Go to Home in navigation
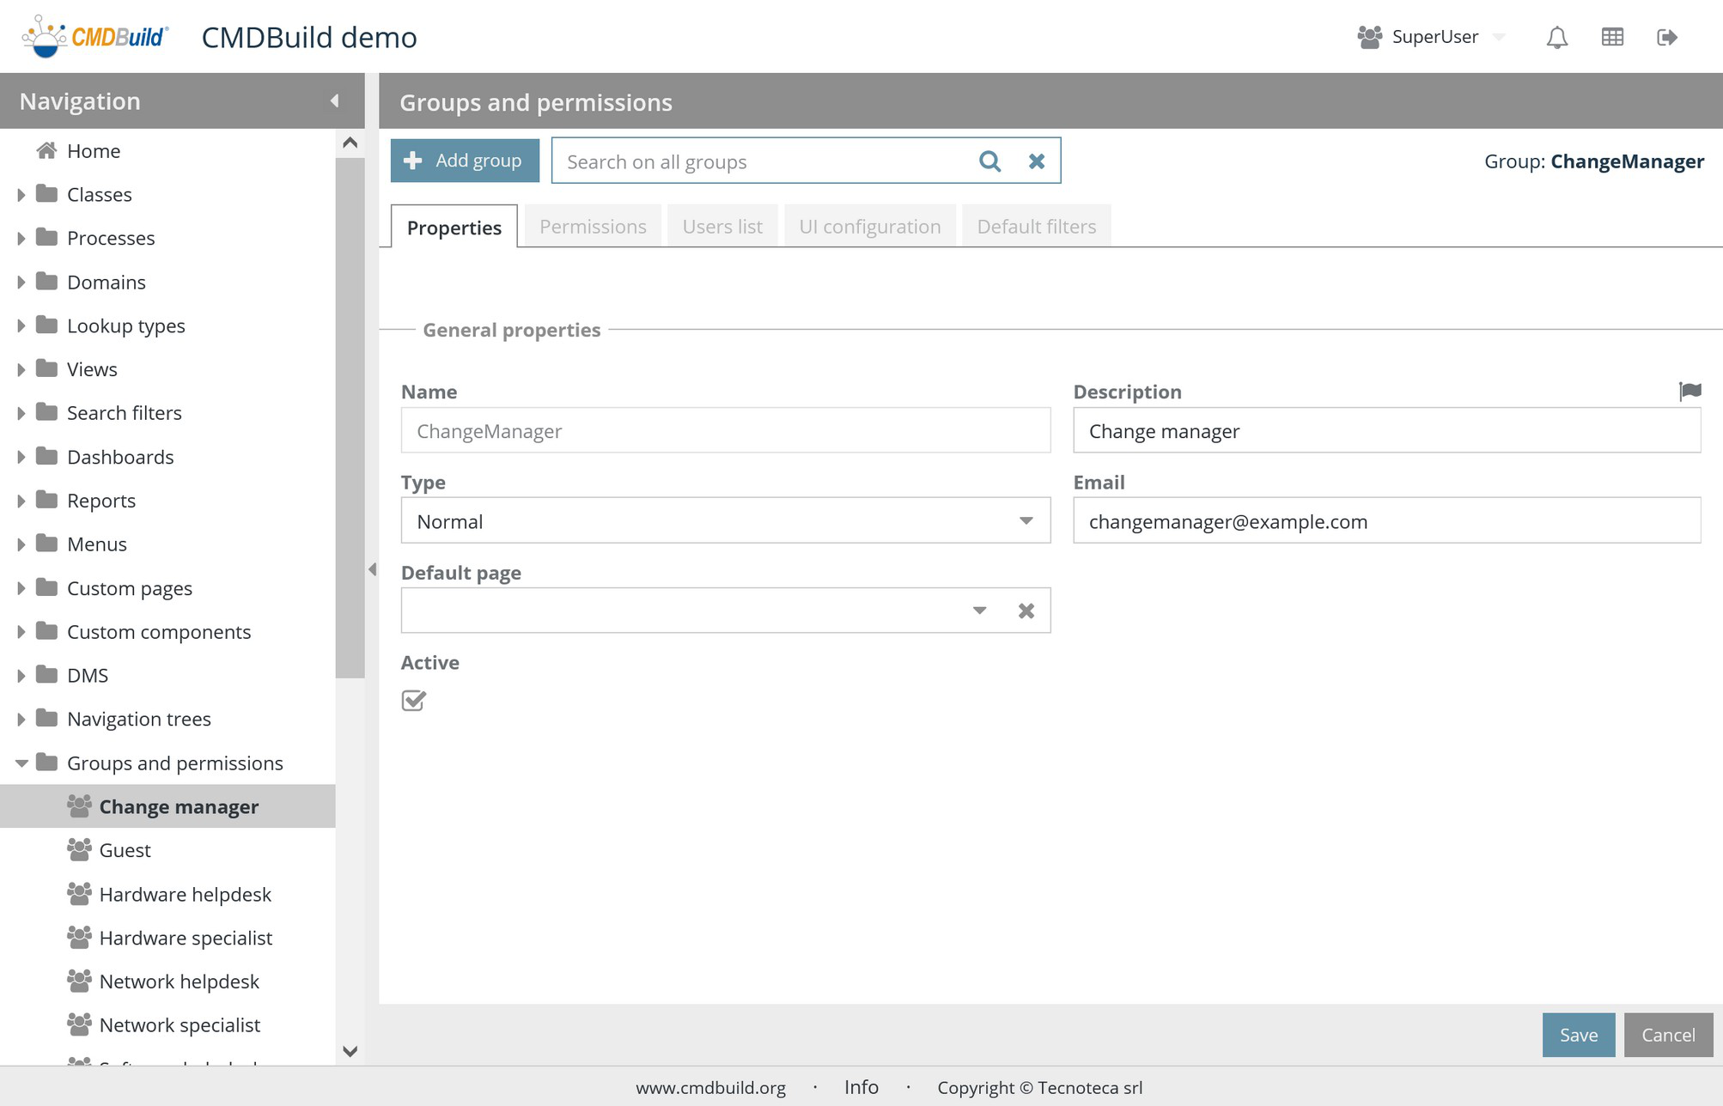The width and height of the screenshot is (1723, 1106). pyautogui.click(x=93, y=151)
